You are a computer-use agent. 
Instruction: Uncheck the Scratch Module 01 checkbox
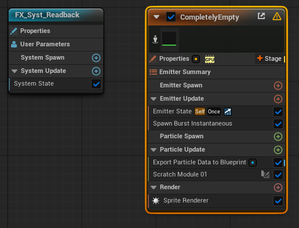(x=278, y=175)
